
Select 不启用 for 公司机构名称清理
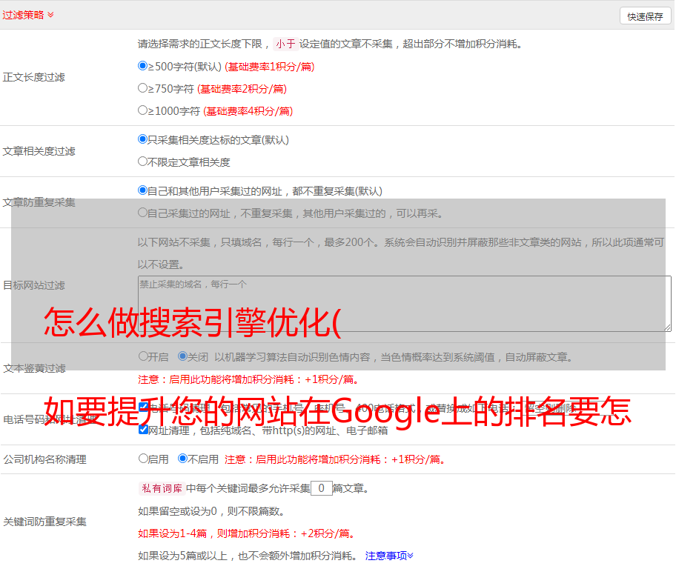(x=182, y=459)
